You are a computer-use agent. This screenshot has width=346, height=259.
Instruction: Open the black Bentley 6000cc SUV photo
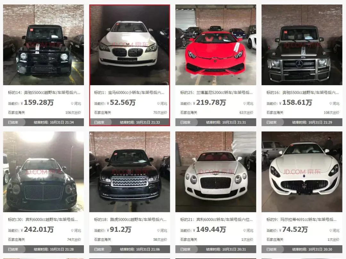pos(44,172)
